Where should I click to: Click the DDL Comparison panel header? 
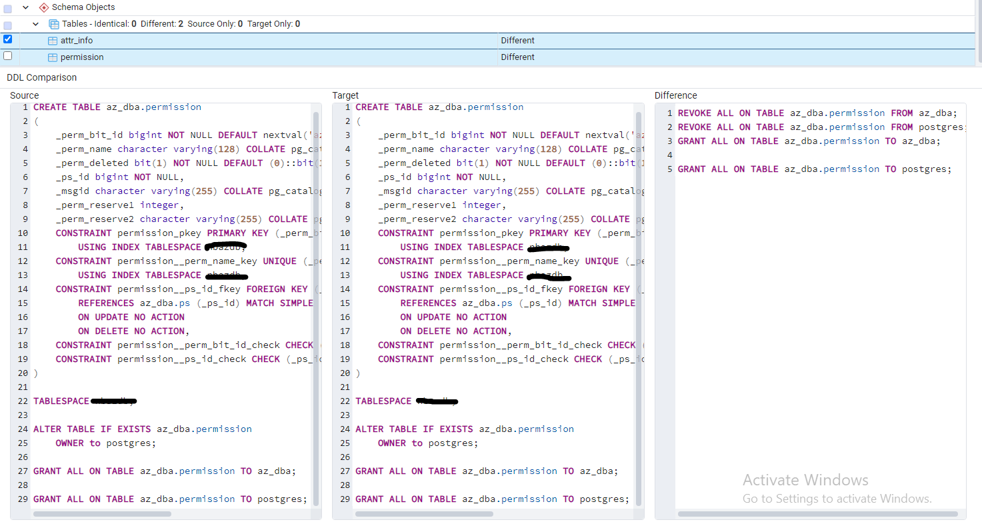pos(41,77)
